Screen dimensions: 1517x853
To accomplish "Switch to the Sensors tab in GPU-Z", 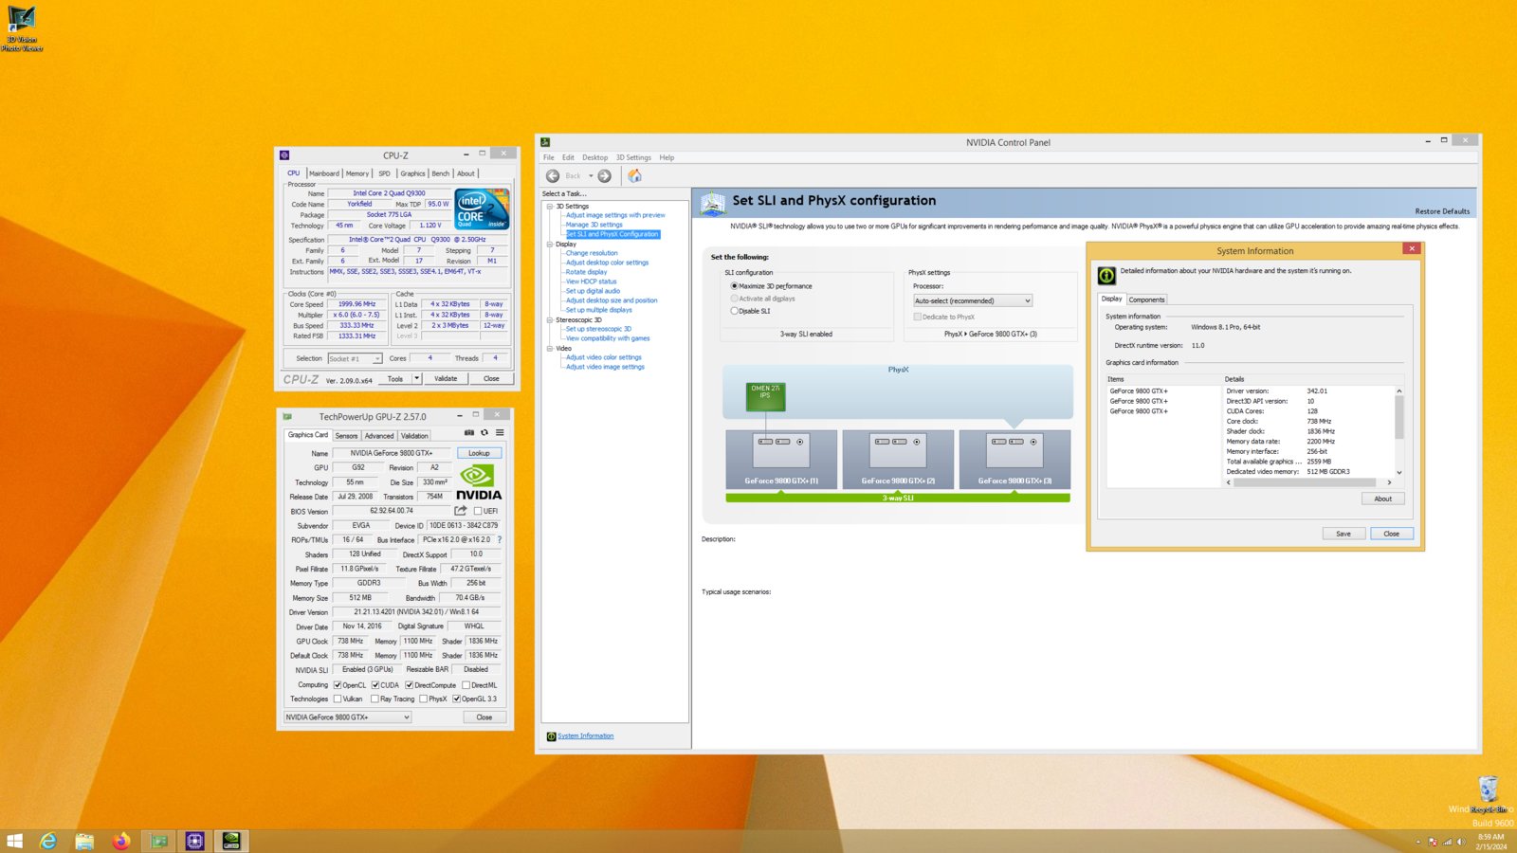I will click(x=346, y=436).
